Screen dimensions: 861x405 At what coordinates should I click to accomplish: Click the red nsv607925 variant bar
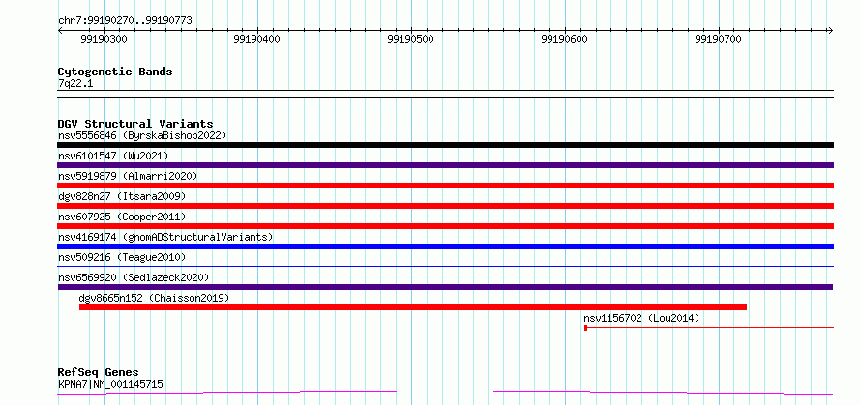coord(445,226)
